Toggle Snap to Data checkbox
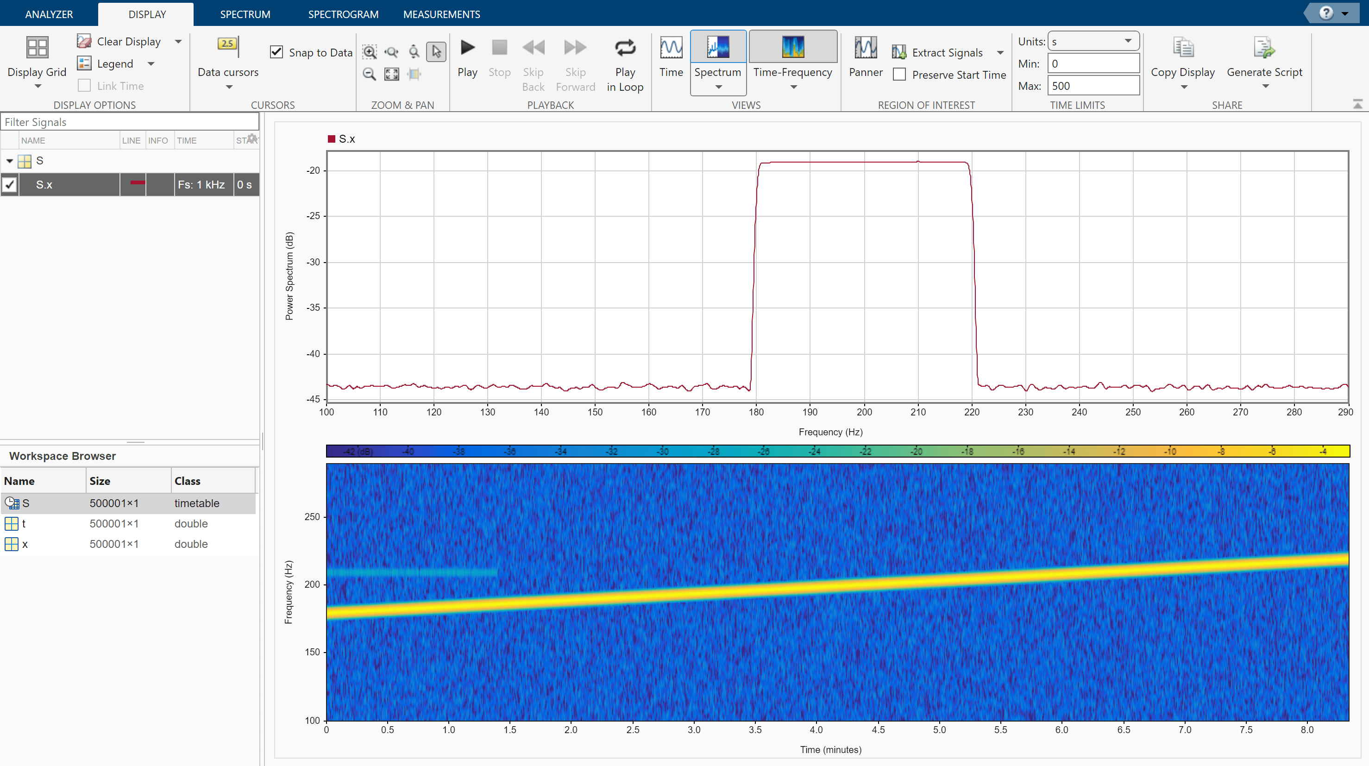This screenshot has height=766, width=1369. coord(276,52)
